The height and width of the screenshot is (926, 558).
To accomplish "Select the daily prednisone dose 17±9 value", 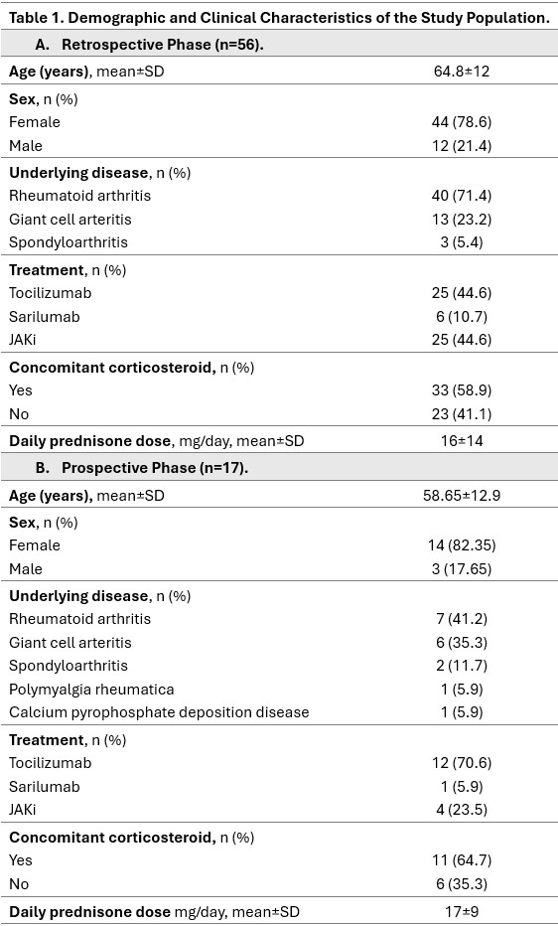I will (x=462, y=912).
